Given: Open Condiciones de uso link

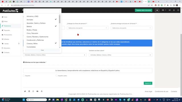Looking at the screenshot, I should [x=162, y=91].
